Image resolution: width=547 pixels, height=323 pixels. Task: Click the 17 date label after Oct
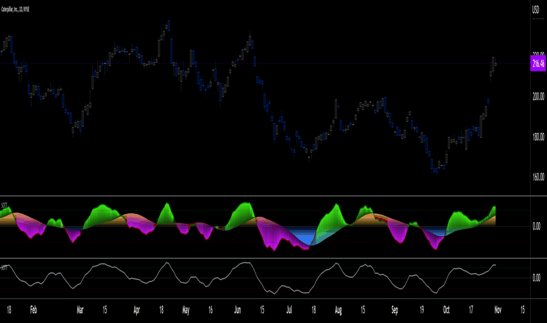pyautogui.click(x=471, y=309)
